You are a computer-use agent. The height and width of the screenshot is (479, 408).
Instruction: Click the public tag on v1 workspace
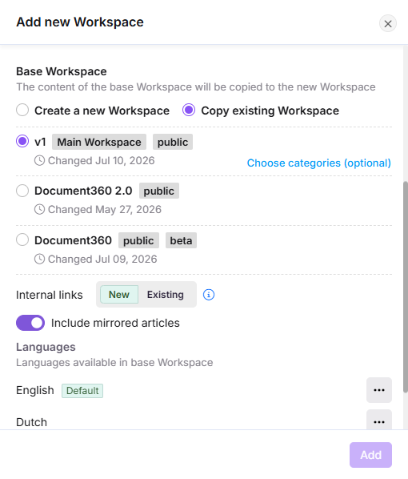173,142
